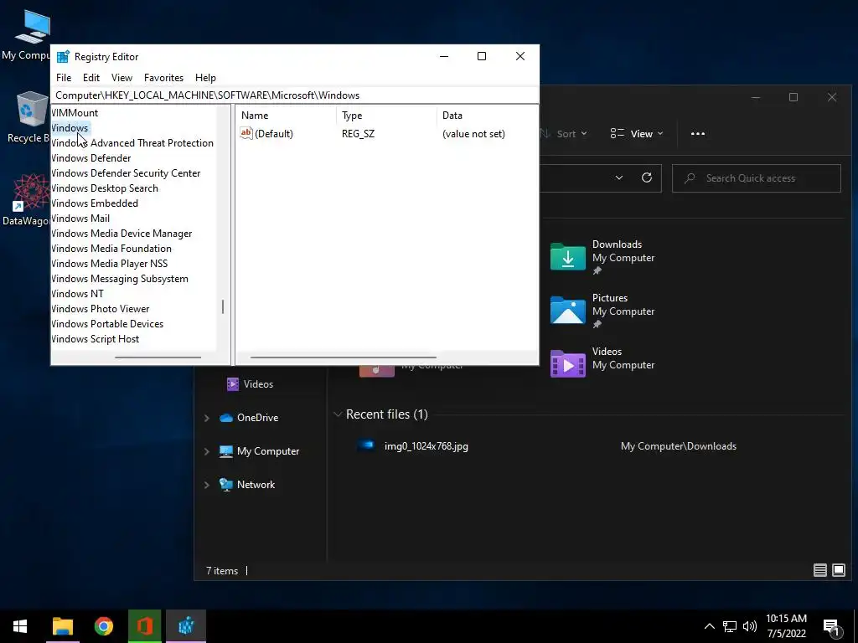Switch to details view layout button
The height and width of the screenshot is (643, 858).
click(819, 570)
